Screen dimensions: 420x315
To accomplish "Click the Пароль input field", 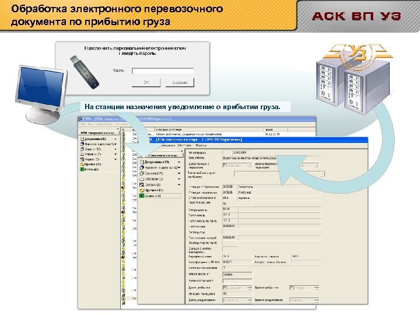I will click(x=163, y=71).
